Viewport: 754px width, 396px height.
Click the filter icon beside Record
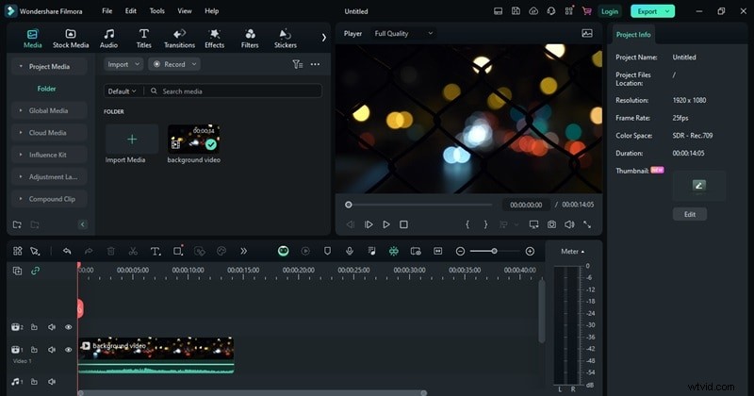297,64
